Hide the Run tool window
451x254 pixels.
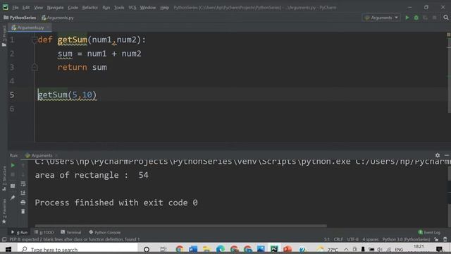pos(446,155)
